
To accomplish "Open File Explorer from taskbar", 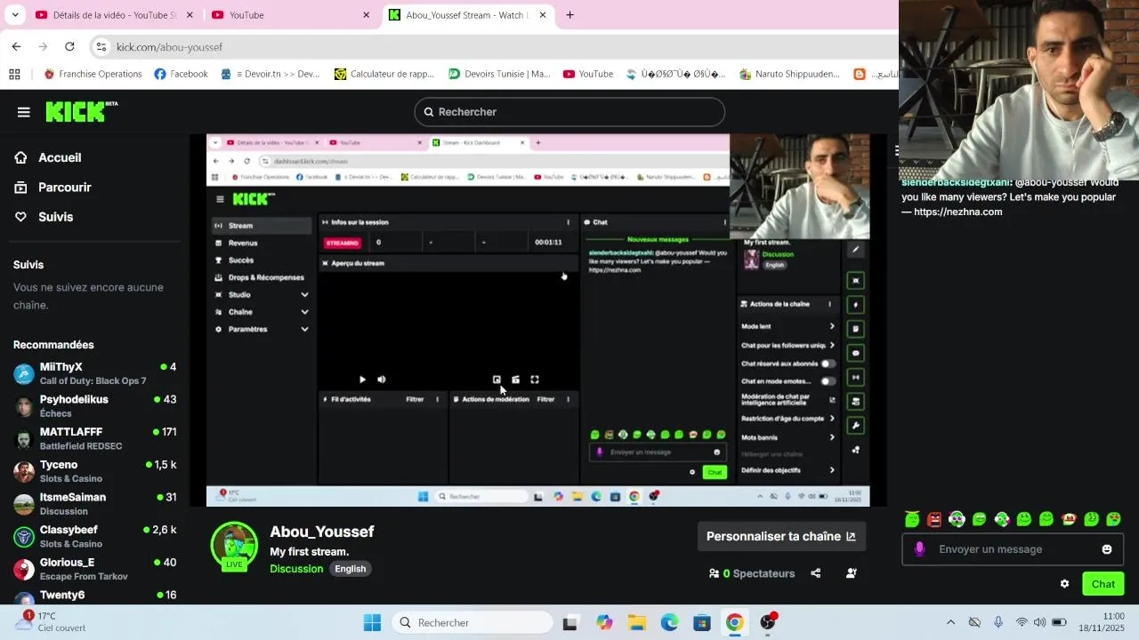I will tap(636, 622).
